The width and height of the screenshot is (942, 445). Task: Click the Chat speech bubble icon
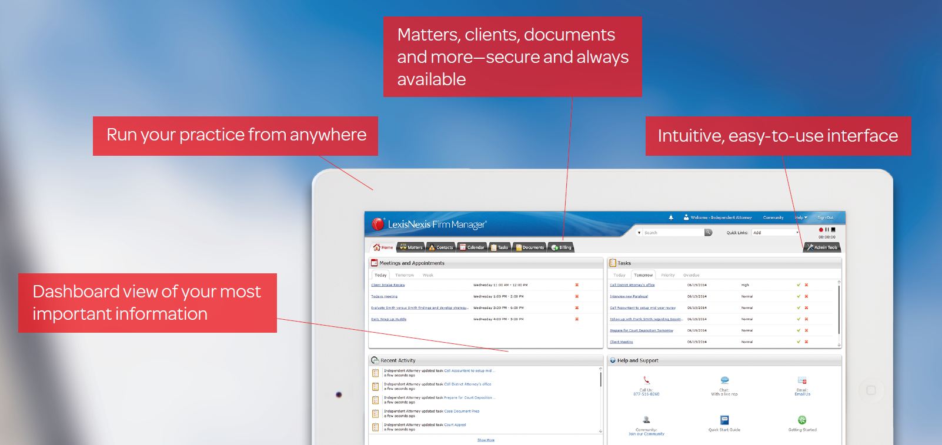point(724,380)
